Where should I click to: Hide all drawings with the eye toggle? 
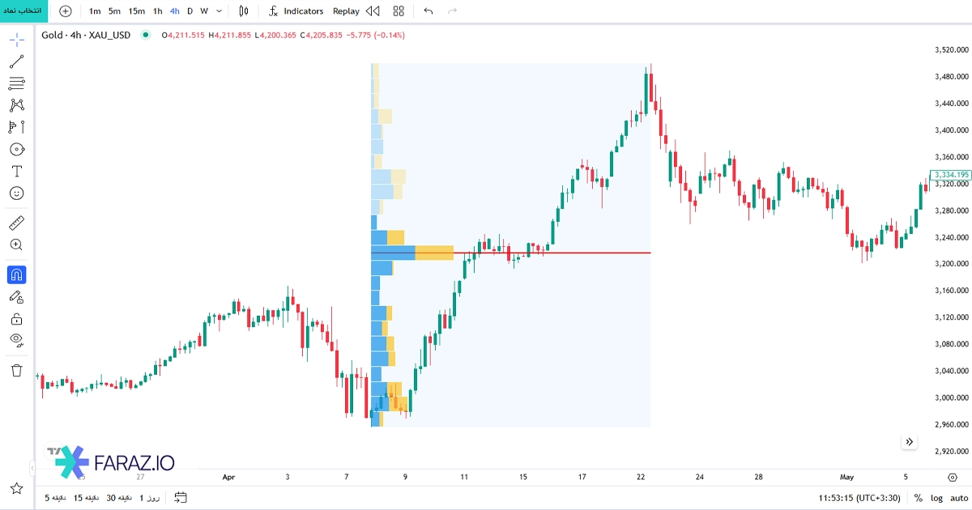pos(16,340)
